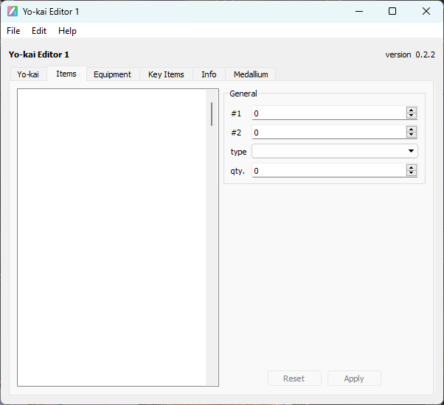Viewport: 444px width, 405px height.
Task: Minimize the Yo-kai Editor window
Action: point(359,11)
